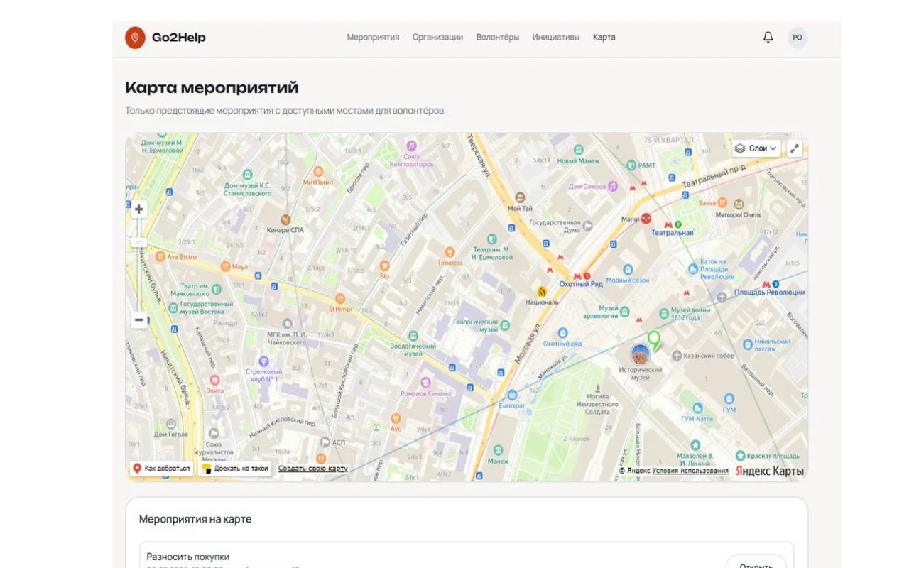This screenshot has width=909, height=568.
Task: Click the Timeless cafe marker
Action: [x=450, y=252]
